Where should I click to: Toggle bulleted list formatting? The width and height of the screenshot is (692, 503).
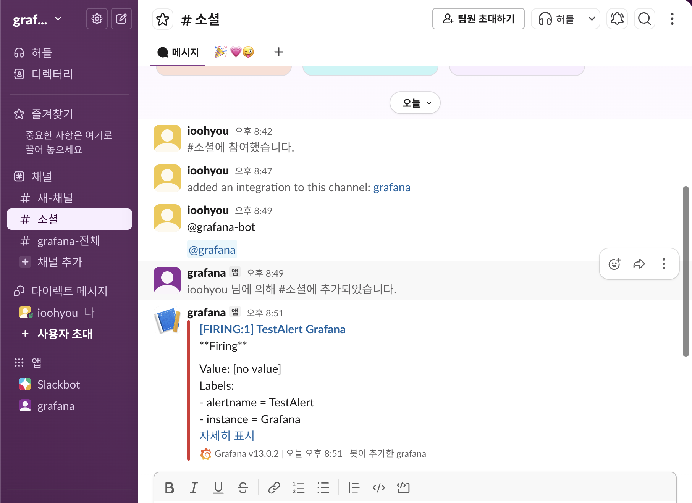coord(323,488)
